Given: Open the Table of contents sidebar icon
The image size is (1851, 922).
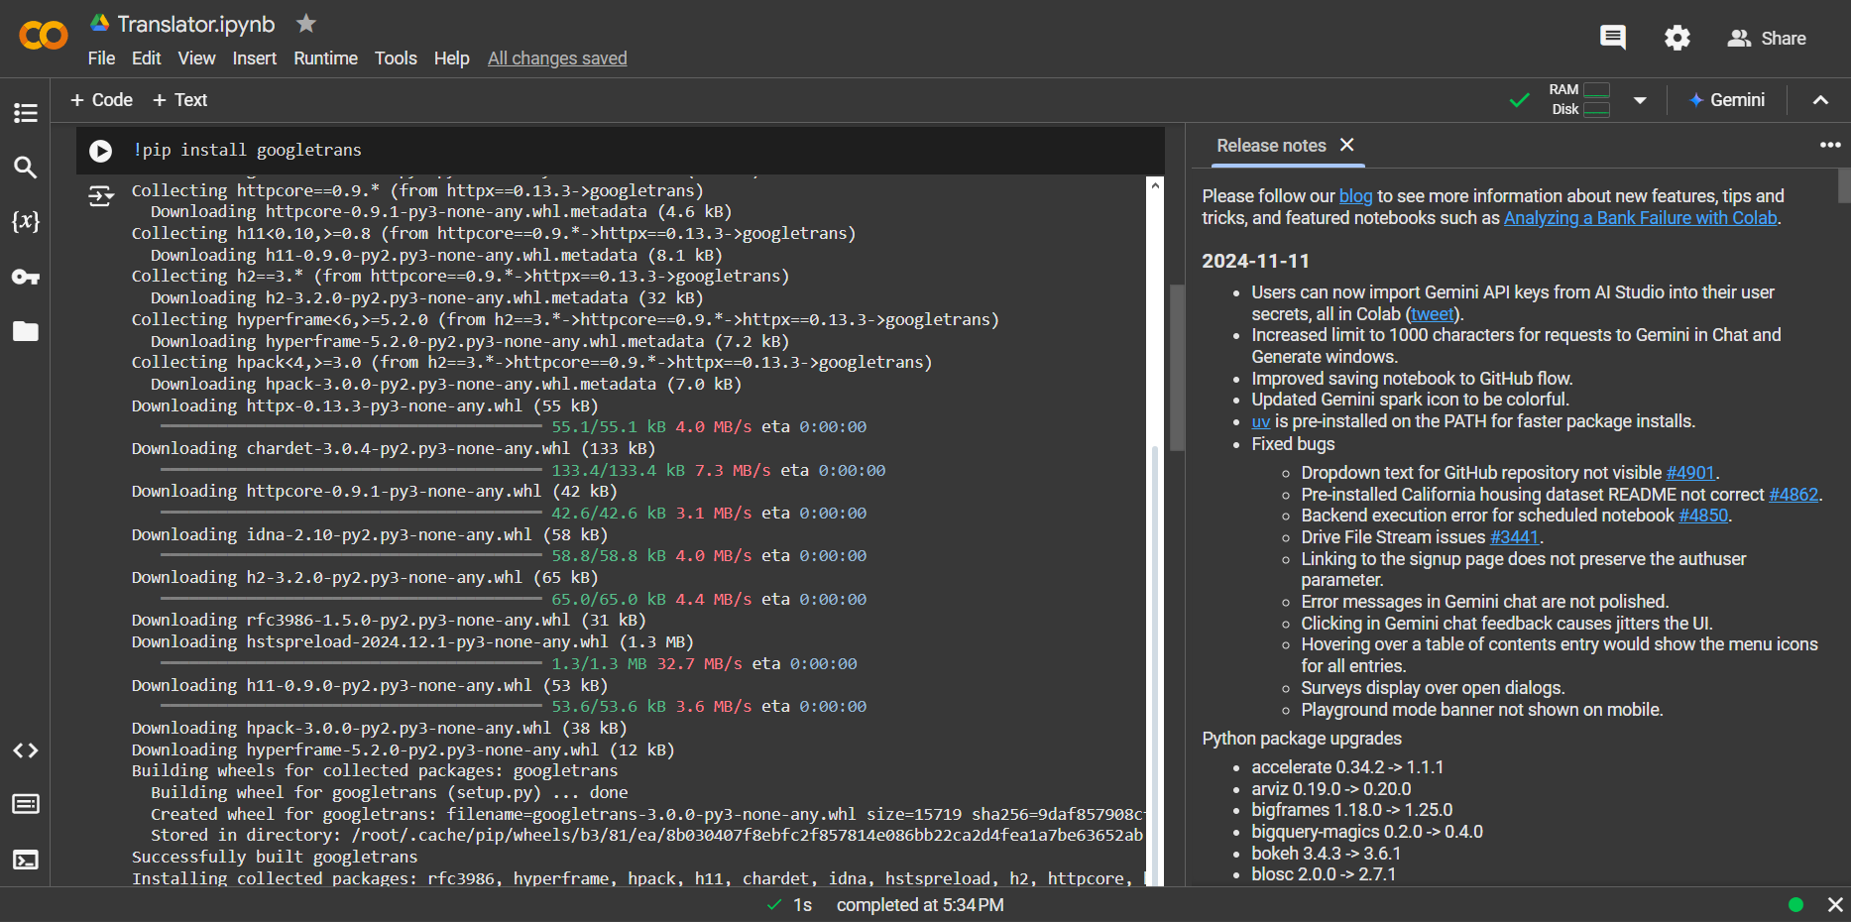Looking at the screenshot, I should 26,113.
